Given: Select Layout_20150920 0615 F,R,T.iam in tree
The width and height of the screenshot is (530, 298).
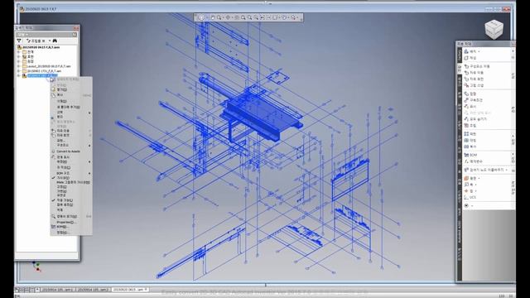Looking at the screenshot, I should click(x=49, y=66).
